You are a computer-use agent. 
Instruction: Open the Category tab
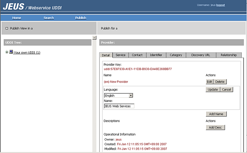point(176,55)
